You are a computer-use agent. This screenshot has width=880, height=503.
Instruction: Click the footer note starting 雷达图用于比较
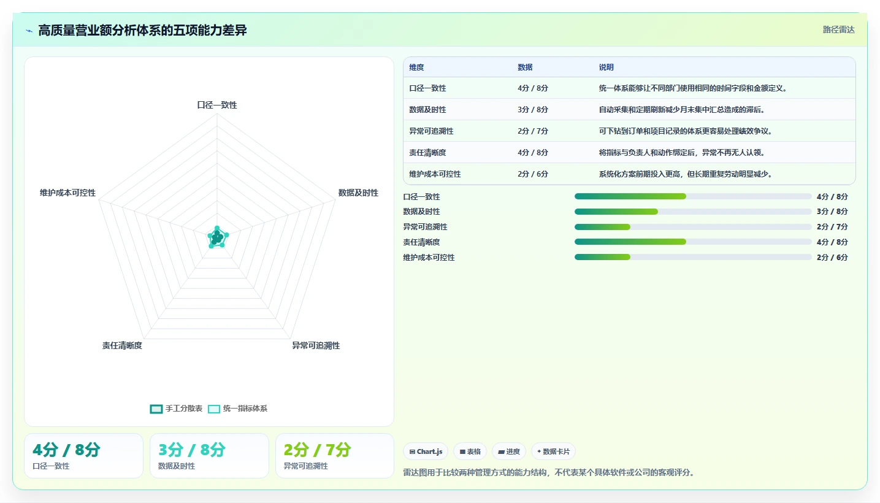tap(549, 473)
